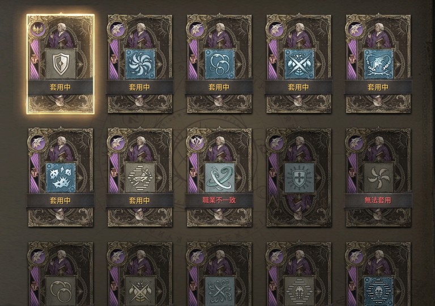The image size is (435, 306).
Task: Select the gray three-bubbles skill in bottom row
Action: 61,291
